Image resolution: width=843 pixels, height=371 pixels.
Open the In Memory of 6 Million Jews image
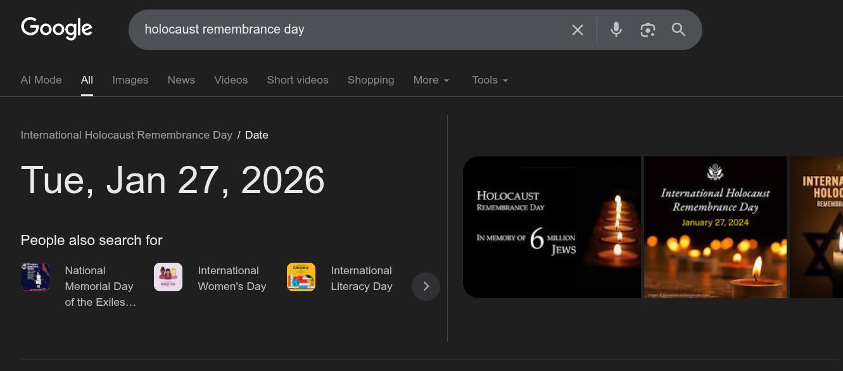(552, 227)
